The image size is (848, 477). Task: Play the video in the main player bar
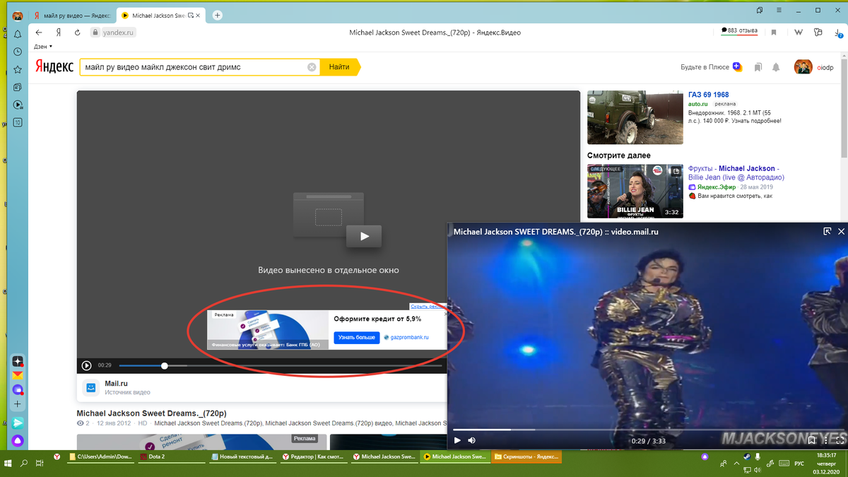point(86,365)
